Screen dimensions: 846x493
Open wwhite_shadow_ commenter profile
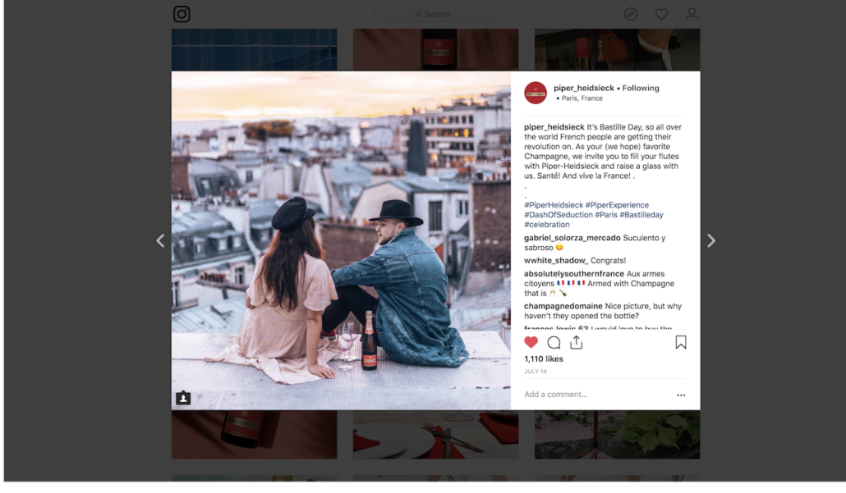coord(556,260)
